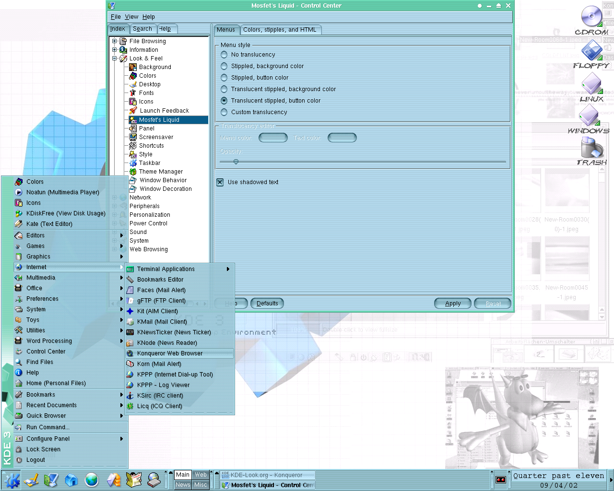The width and height of the screenshot is (614, 491).
Task: Click the globe icon in the panel
Action: click(x=92, y=479)
